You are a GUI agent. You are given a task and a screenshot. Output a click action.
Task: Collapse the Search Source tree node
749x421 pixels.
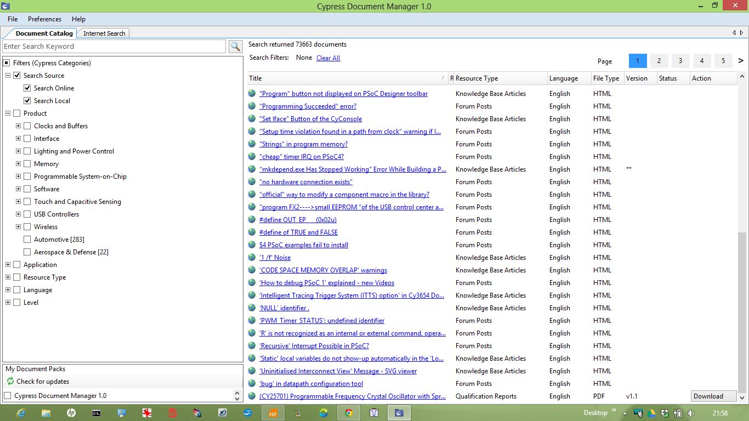pos(8,75)
